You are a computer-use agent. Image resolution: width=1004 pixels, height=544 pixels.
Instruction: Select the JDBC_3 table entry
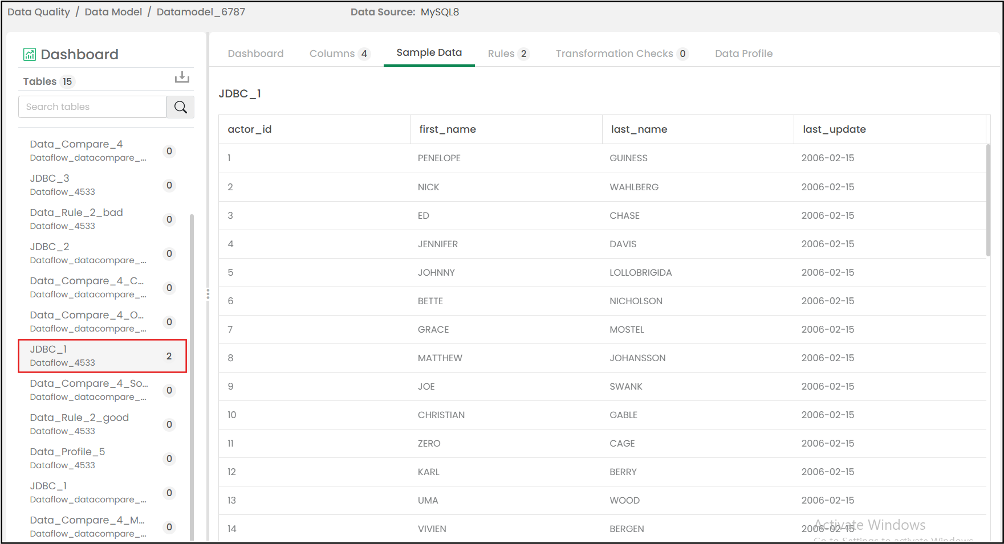[63, 185]
